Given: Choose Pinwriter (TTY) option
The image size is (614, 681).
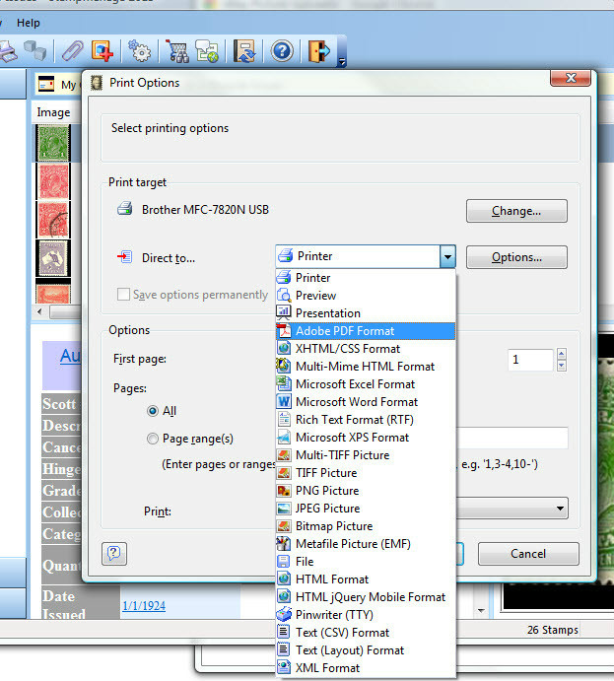Looking at the screenshot, I should (x=366, y=615).
